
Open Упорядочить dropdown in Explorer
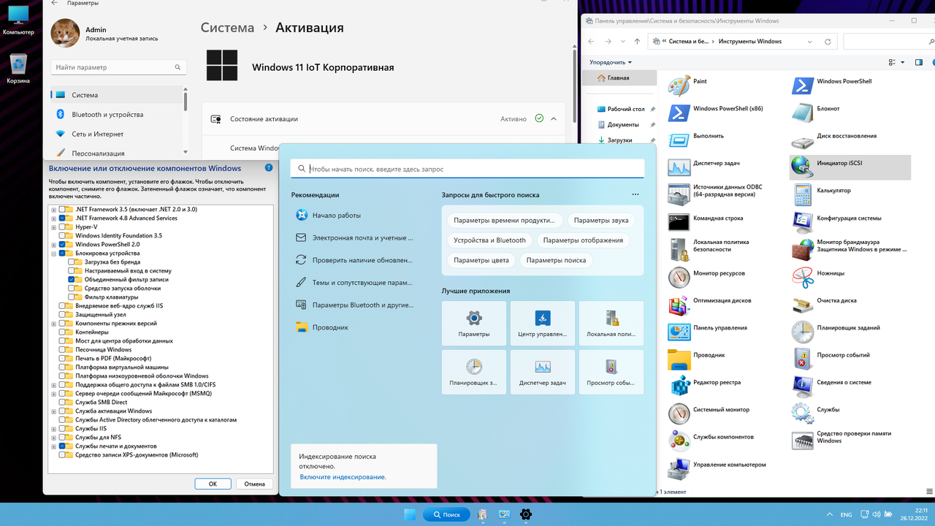(x=611, y=63)
